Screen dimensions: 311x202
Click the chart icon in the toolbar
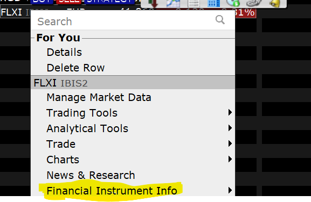coord(173,3)
